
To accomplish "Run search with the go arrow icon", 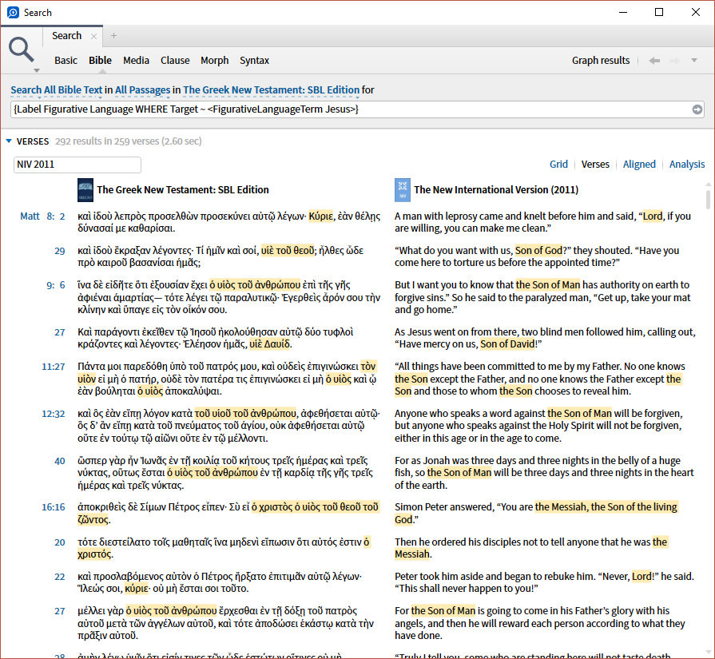I will pyautogui.click(x=697, y=109).
